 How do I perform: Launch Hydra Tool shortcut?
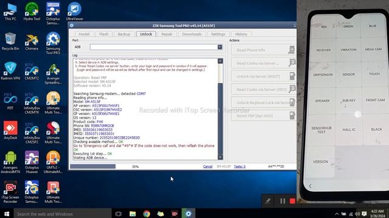point(32,12)
